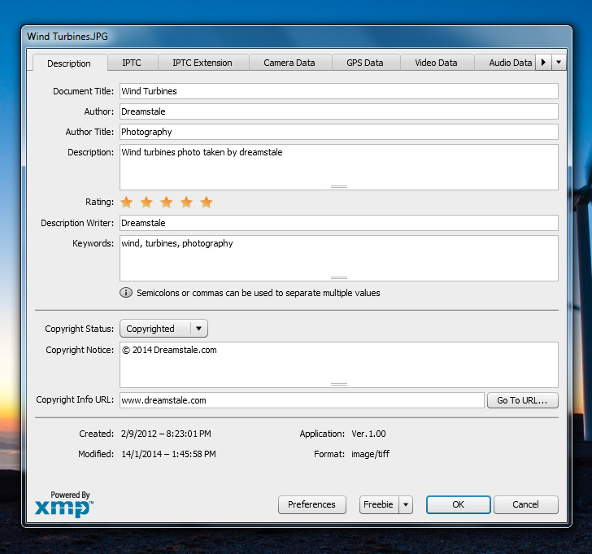The height and width of the screenshot is (554, 592).
Task: Click the third rating star
Action: 167,202
